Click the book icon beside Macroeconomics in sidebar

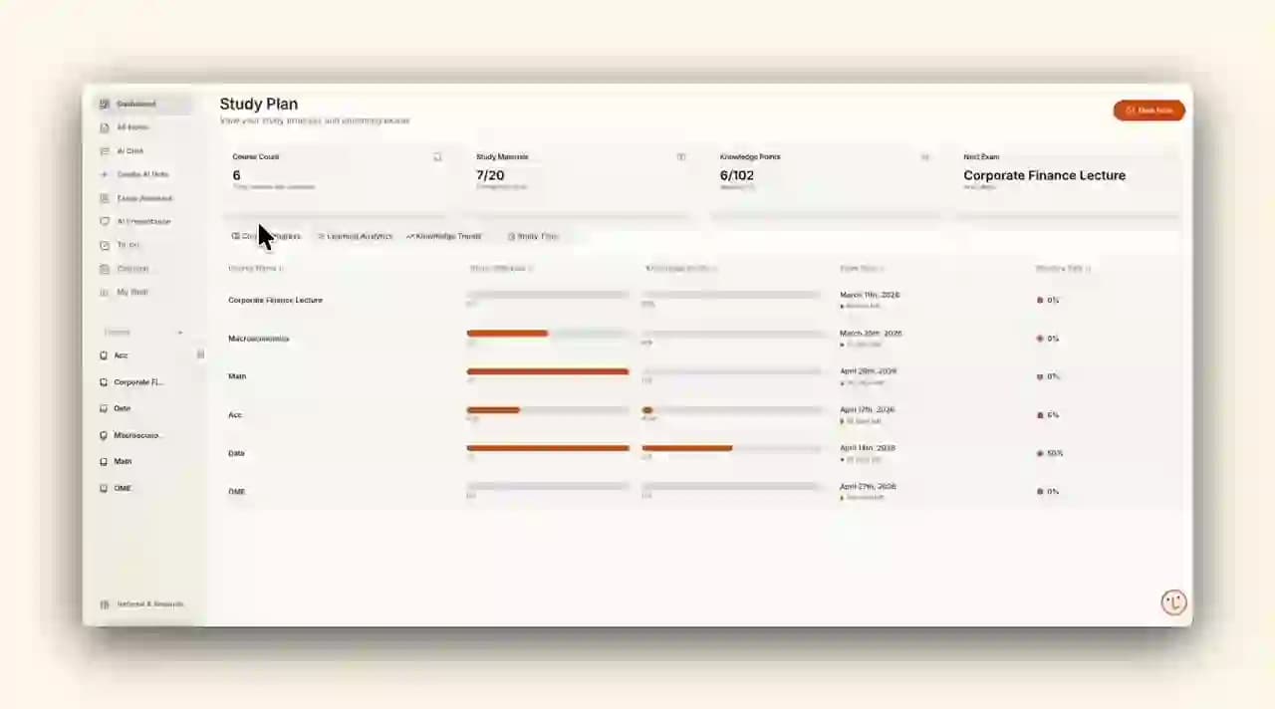point(104,435)
